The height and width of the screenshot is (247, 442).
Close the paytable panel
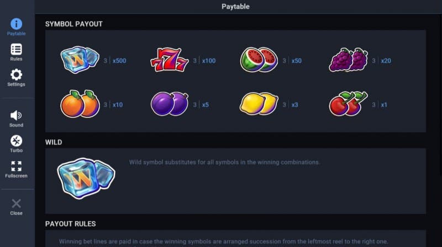pos(17,203)
